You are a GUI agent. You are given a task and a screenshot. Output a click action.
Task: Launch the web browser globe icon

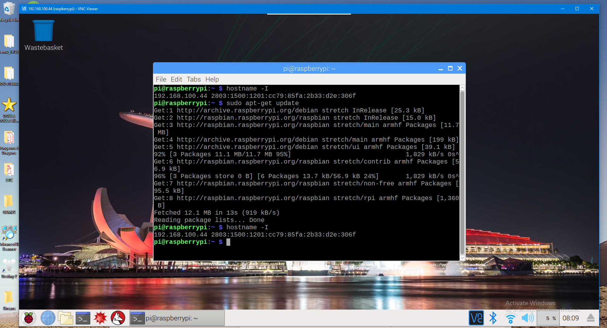(48, 318)
